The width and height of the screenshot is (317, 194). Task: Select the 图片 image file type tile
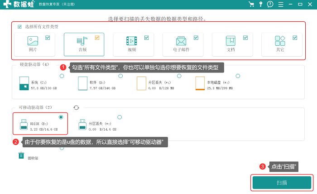(x=35, y=44)
